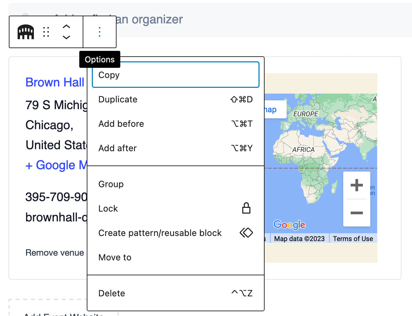Click the drag handle dots icon
Viewport: 412px width, 316px height.
(46, 32)
